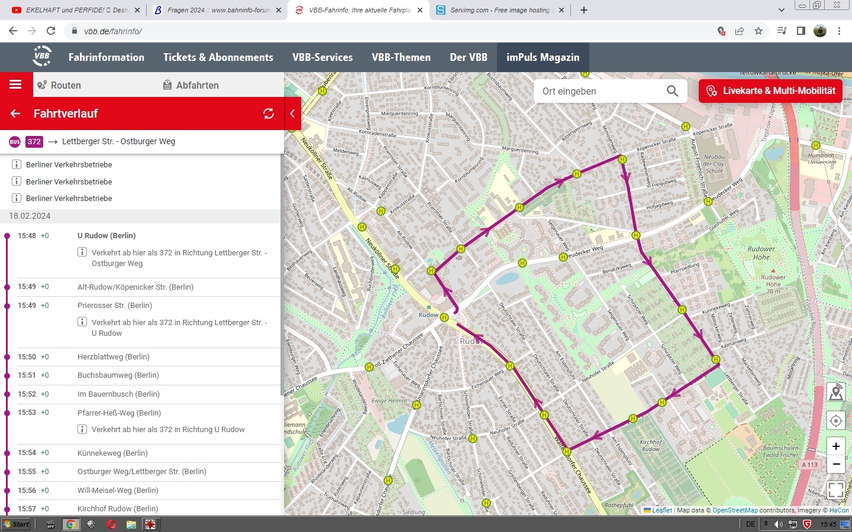
Task: Select the Kirchhof Rudow (Berlin) stop
Action: point(118,508)
